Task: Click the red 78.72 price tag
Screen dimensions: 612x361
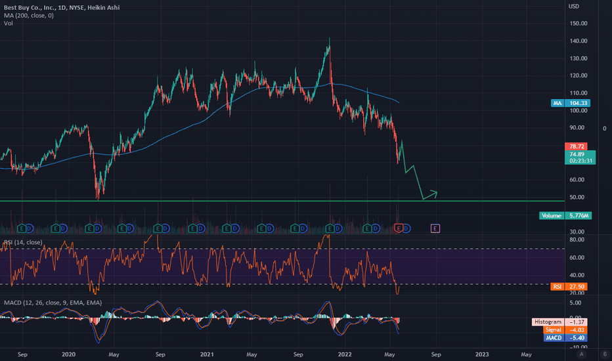Action: coord(577,146)
